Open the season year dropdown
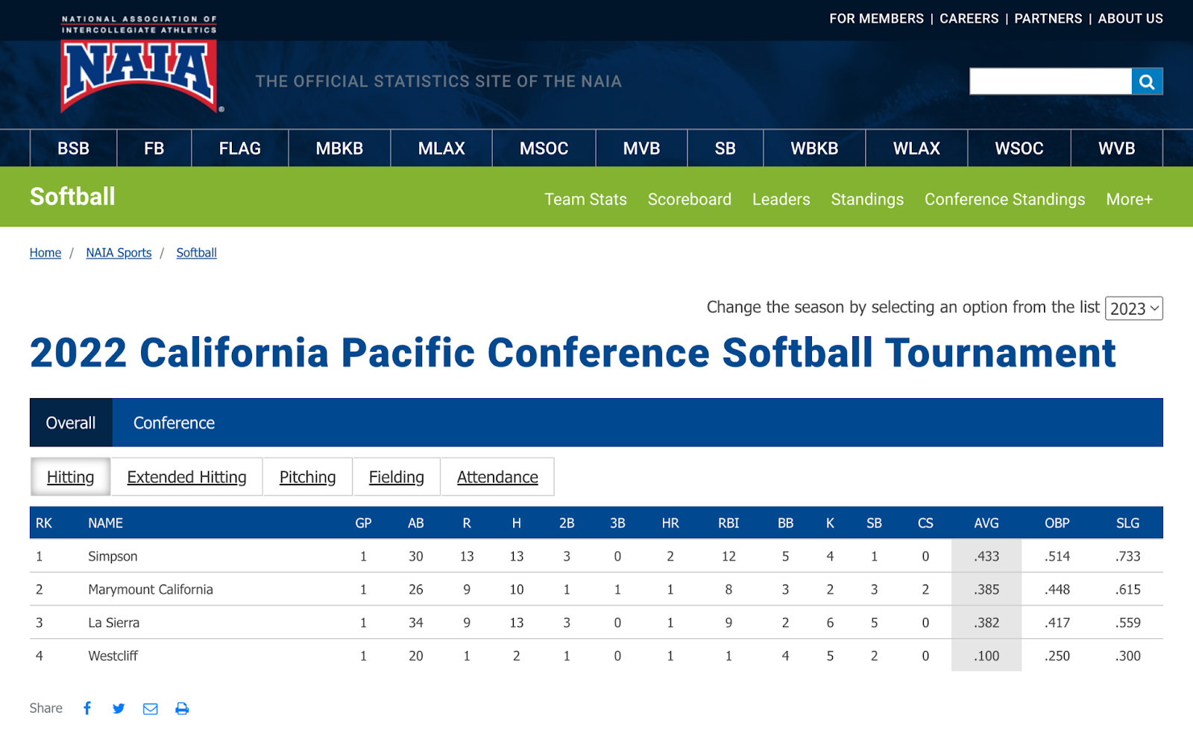Viewport: 1193px width, 747px height. coord(1133,308)
